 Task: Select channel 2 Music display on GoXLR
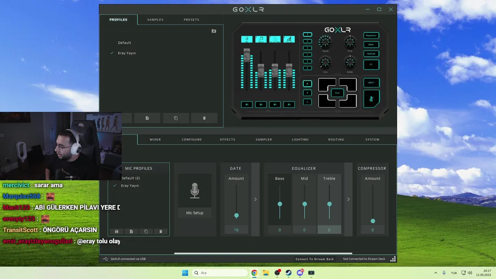coord(261,39)
